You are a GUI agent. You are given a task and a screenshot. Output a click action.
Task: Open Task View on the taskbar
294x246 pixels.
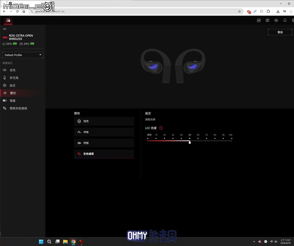click(57, 241)
